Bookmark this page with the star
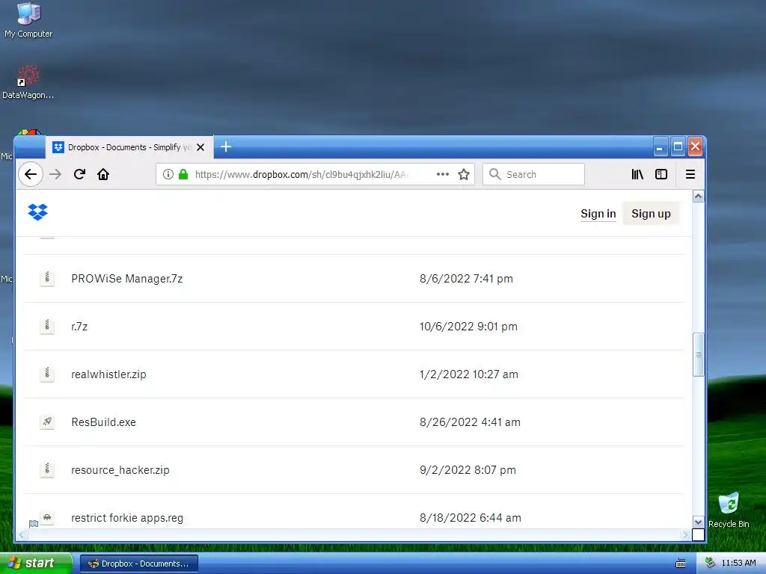Viewport: 766px width, 574px height. pos(464,174)
